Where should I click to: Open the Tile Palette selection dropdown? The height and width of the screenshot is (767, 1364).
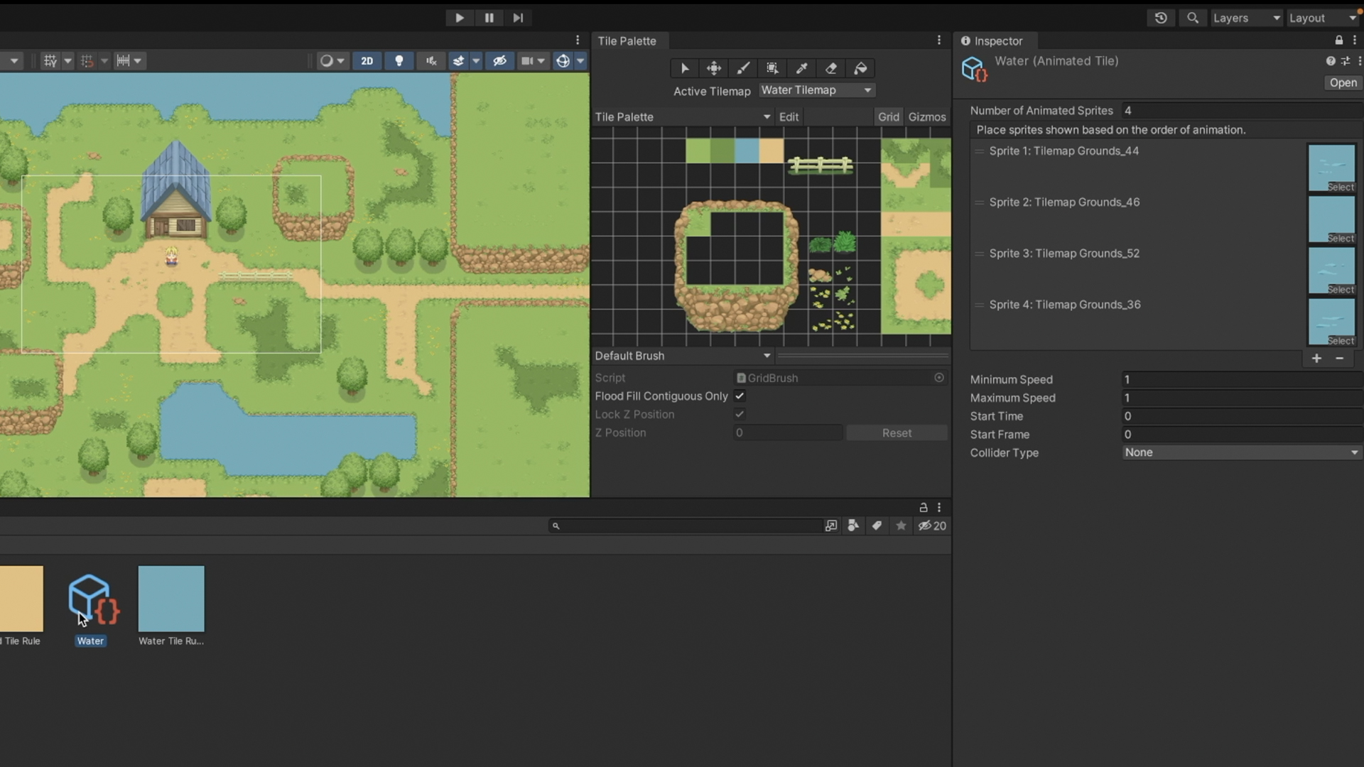point(683,116)
